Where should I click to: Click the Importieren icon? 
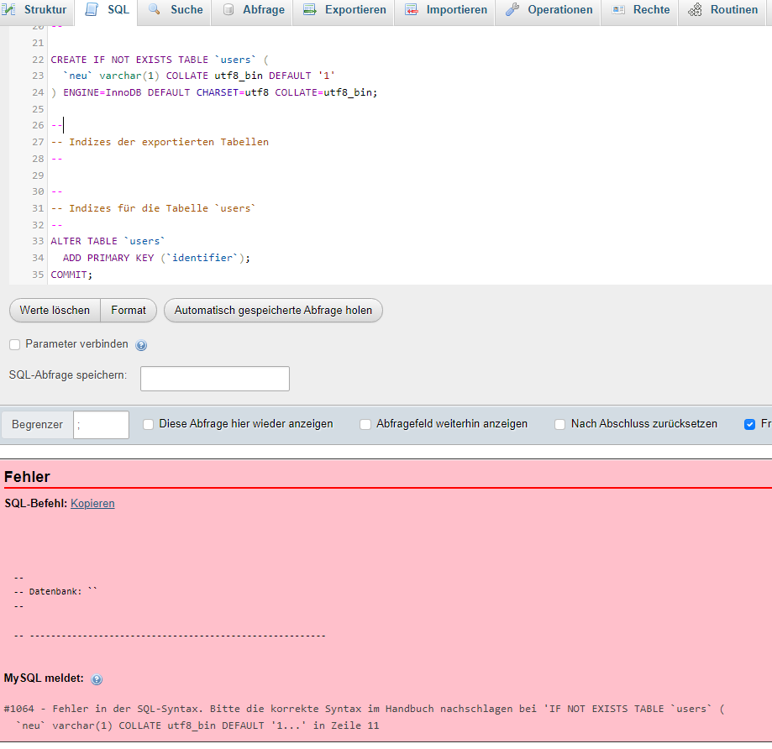pos(412,10)
